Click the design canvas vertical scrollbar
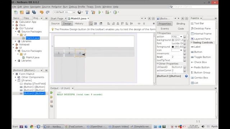This screenshot has width=230, height=129. click(154, 59)
